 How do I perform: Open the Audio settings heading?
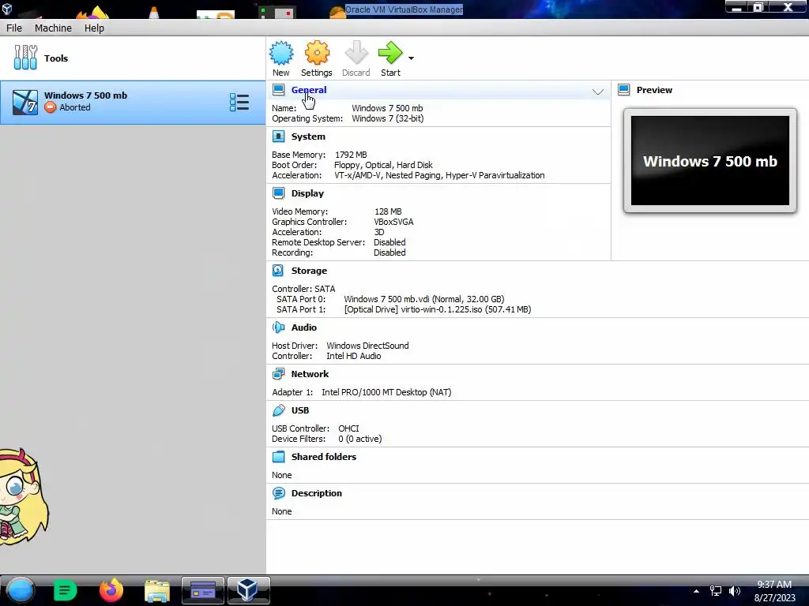[x=304, y=327]
